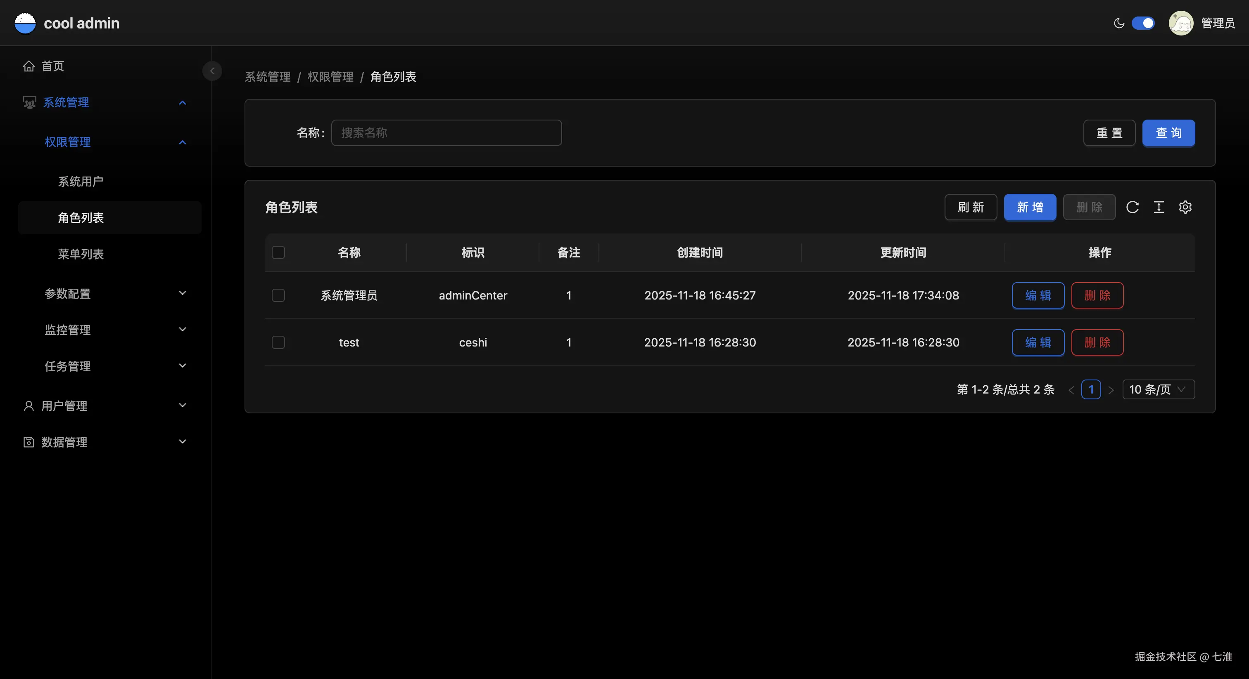
Task: Select the test row checkbox
Action: pyautogui.click(x=278, y=342)
